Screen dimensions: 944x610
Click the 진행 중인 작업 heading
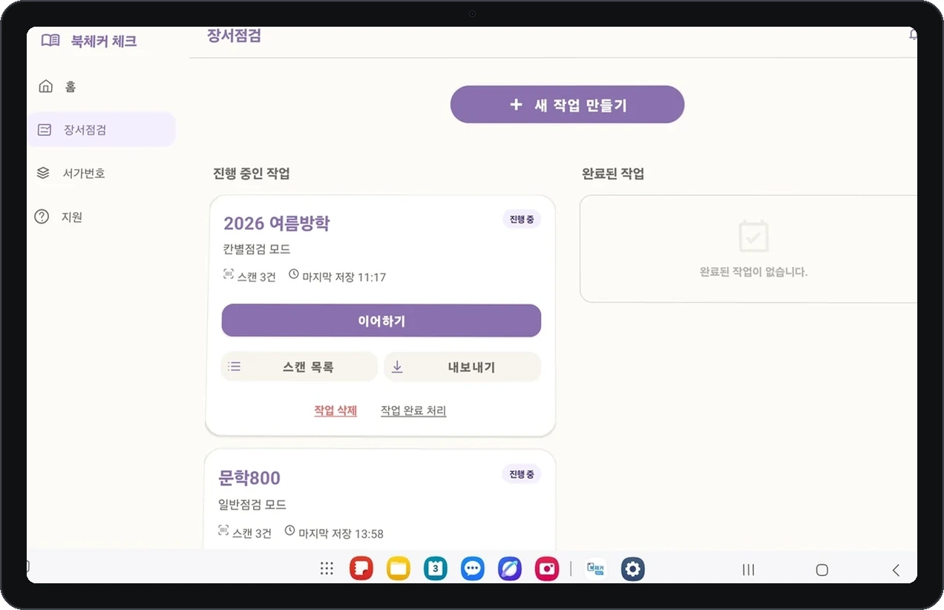(252, 174)
